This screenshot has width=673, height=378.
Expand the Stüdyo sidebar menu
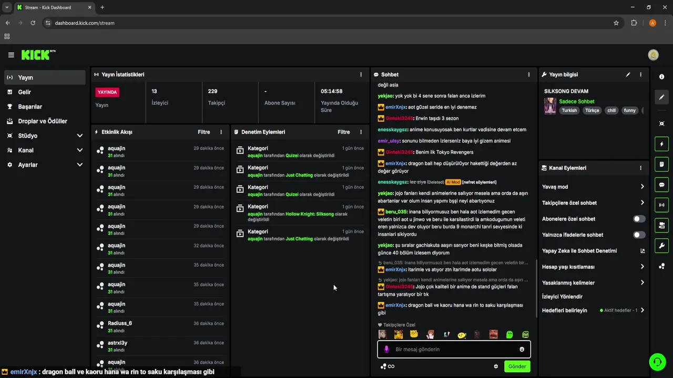pyautogui.click(x=44, y=135)
